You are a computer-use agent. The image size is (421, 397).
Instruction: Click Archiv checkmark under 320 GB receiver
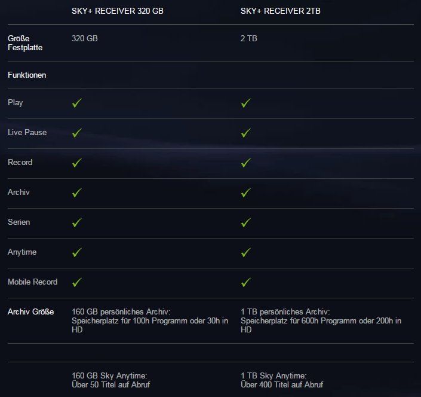pyautogui.click(x=77, y=193)
